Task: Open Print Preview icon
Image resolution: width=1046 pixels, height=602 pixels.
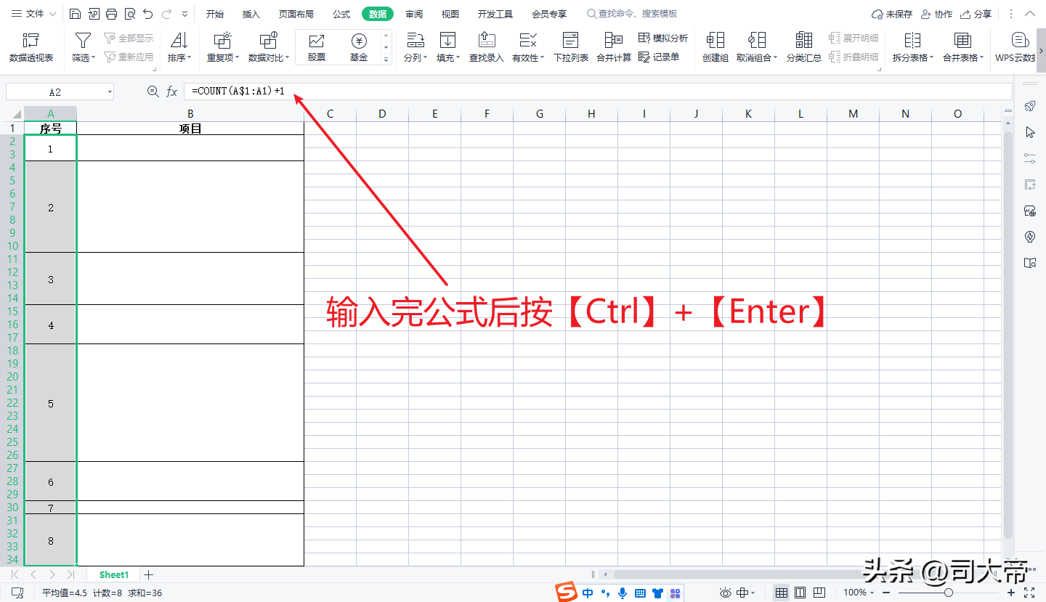Action: (x=130, y=14)
